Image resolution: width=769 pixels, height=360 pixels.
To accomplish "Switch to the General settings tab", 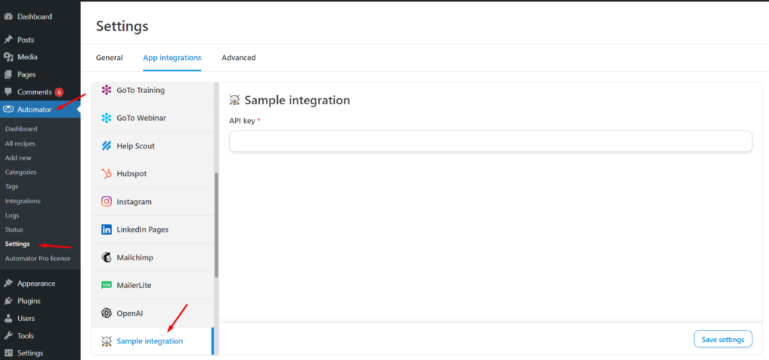I will click(x=110, y=58).
